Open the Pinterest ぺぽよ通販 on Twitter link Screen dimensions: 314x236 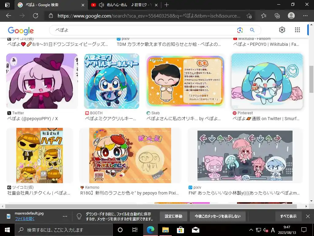pyautogui.click(x=266, y=119)
